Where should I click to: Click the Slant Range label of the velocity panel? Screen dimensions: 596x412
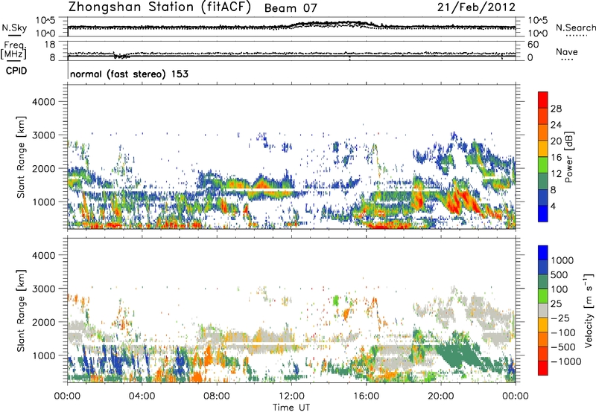click(x=21, y=310)
